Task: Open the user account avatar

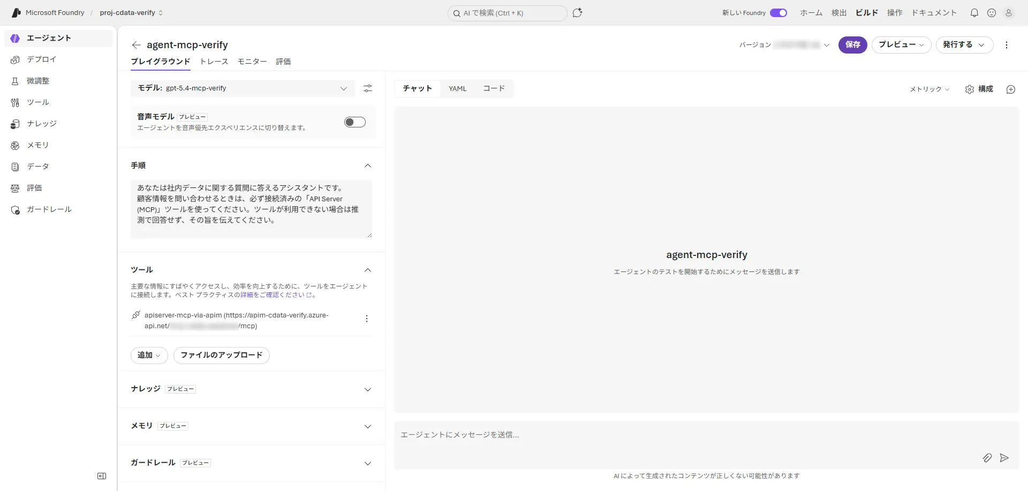Action: pos(1009,13)
